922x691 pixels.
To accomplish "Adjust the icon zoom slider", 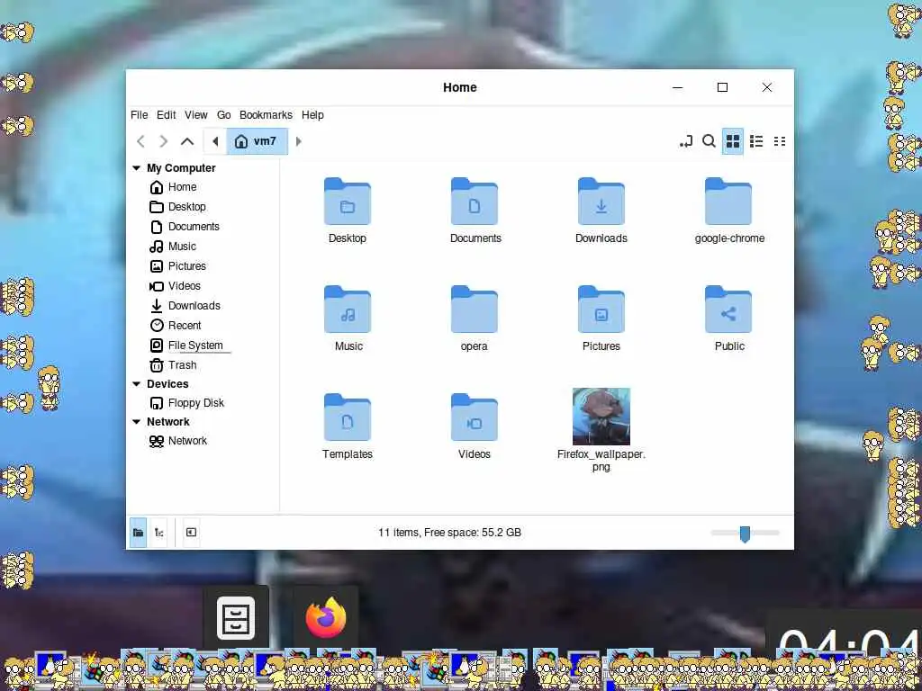I will [745, 533].
